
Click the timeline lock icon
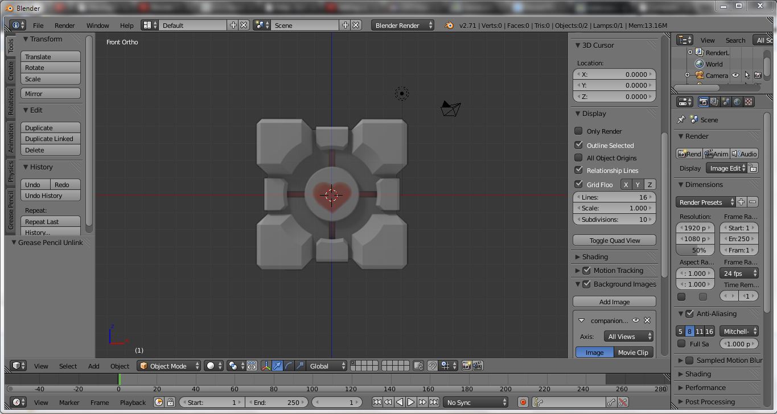click(170, 402)
